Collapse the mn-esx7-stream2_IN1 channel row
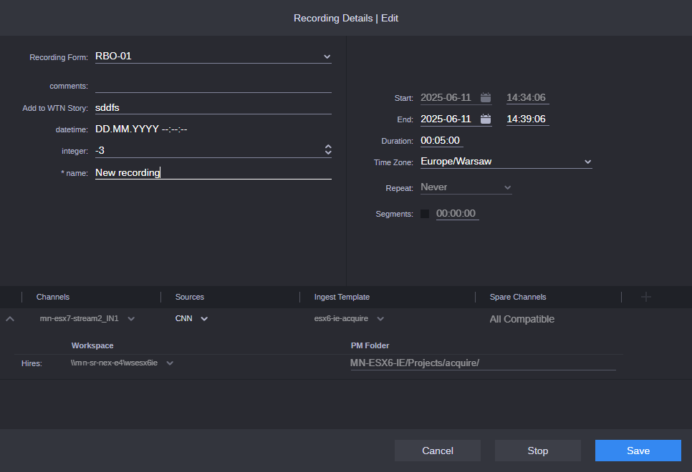The height and width of the screenshot is (472, 692). click(10, 319)
